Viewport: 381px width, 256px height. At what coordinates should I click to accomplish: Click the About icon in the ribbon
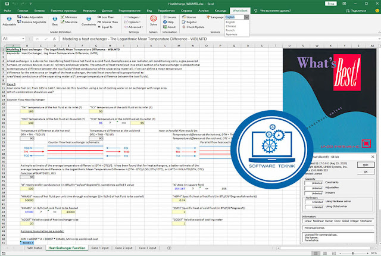click(165, 27)
